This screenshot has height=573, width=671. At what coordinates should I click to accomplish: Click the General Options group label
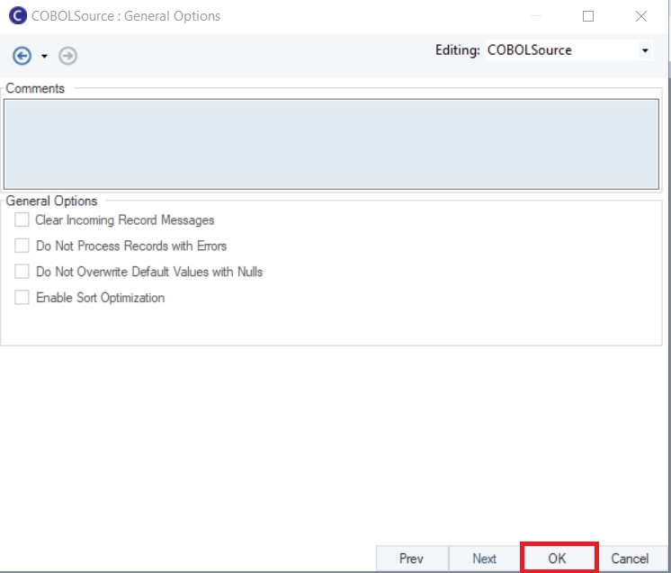[x=51, y=201]
